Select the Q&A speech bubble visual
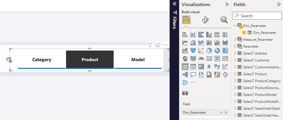283x120 pixels. point(193,75)
